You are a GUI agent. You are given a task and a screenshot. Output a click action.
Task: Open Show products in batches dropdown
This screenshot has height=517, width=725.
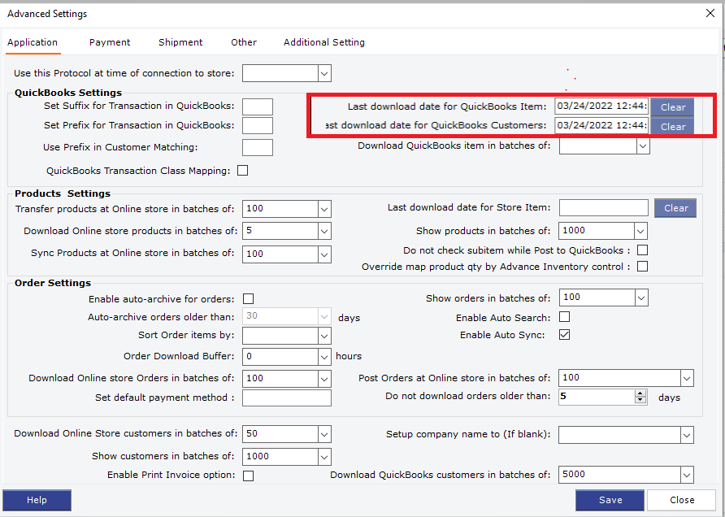640,231
